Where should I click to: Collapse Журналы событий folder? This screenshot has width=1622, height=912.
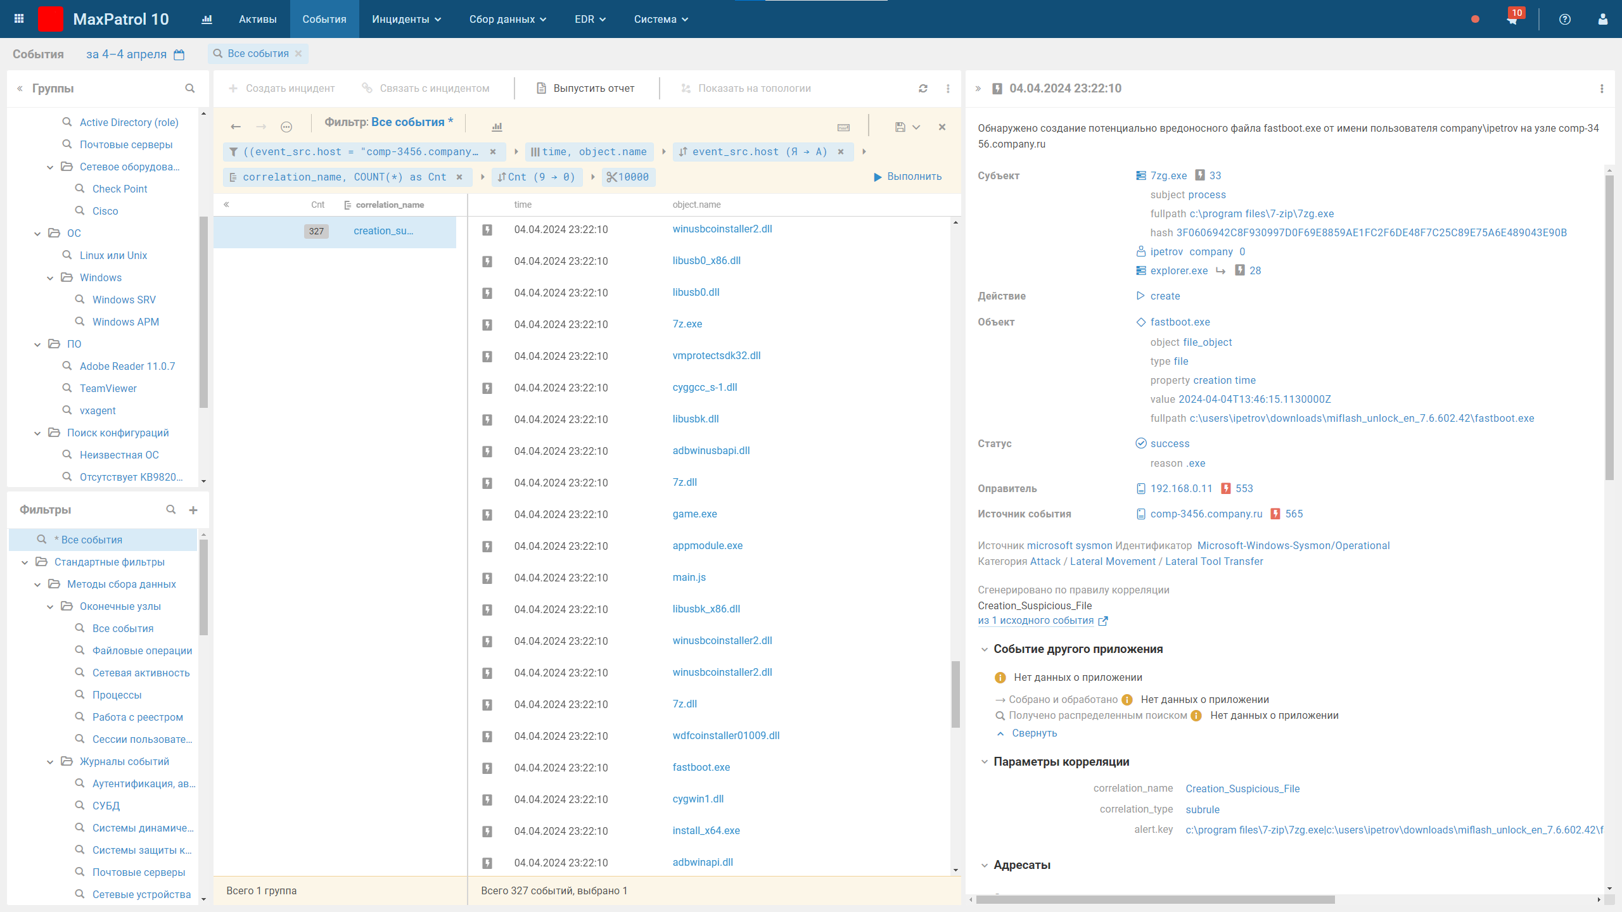coord(50,762)
